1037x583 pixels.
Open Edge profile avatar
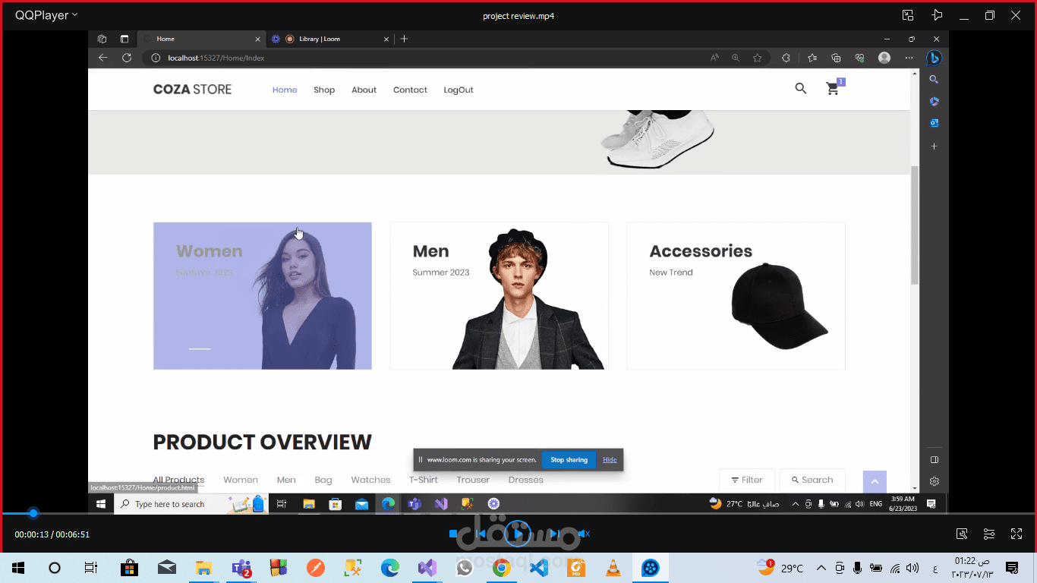pyautogui.click(x=884, y=58)
